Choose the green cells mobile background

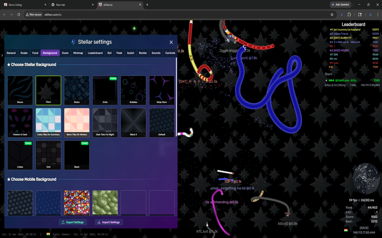click(105, 203)
